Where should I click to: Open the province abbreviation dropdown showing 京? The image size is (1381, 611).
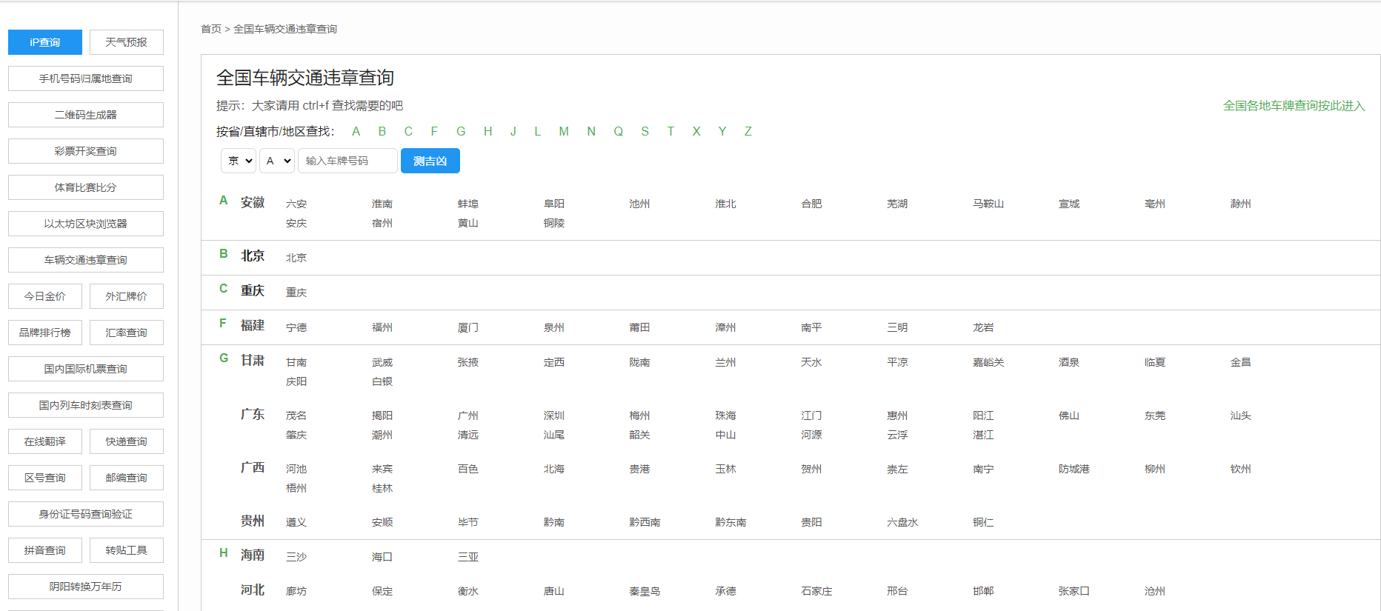pyautogui.click(x=239, y=161)
